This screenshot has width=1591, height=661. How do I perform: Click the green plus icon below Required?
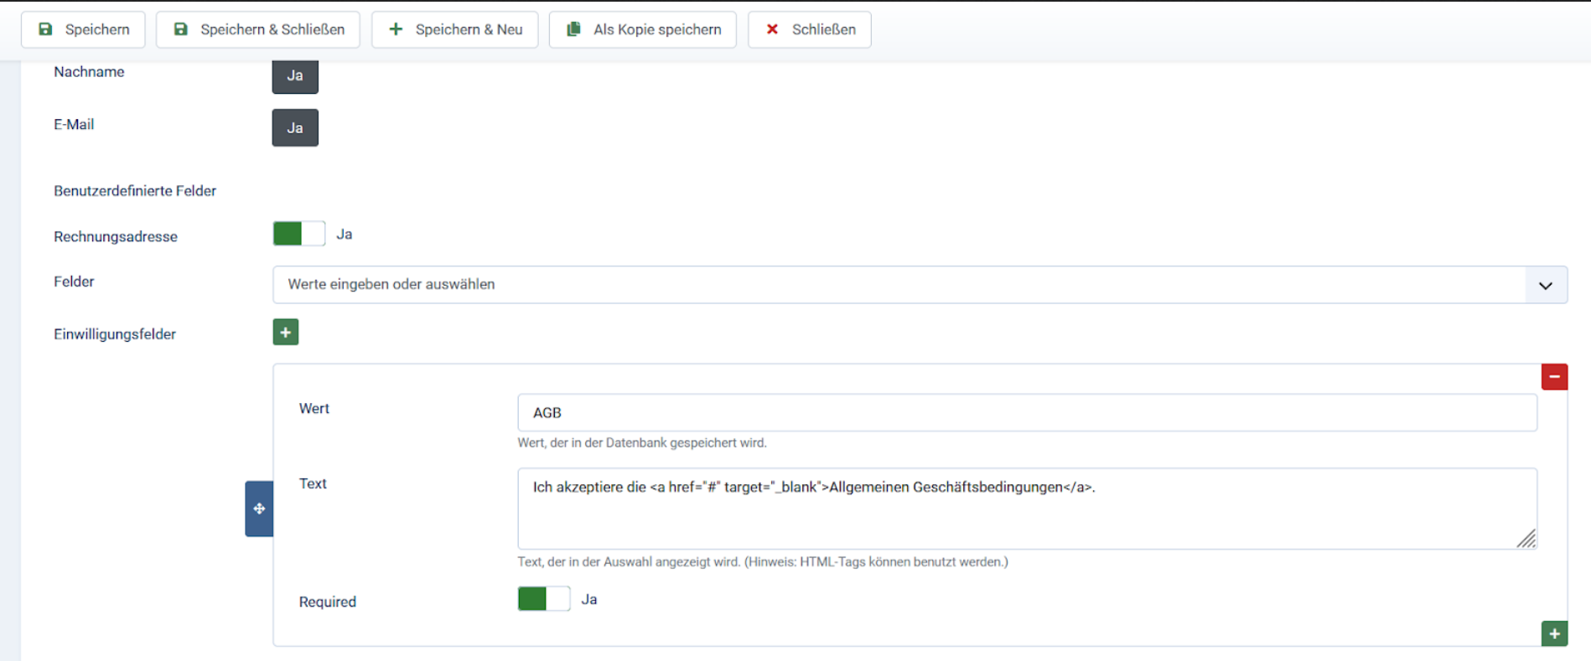click(1554, 633)
